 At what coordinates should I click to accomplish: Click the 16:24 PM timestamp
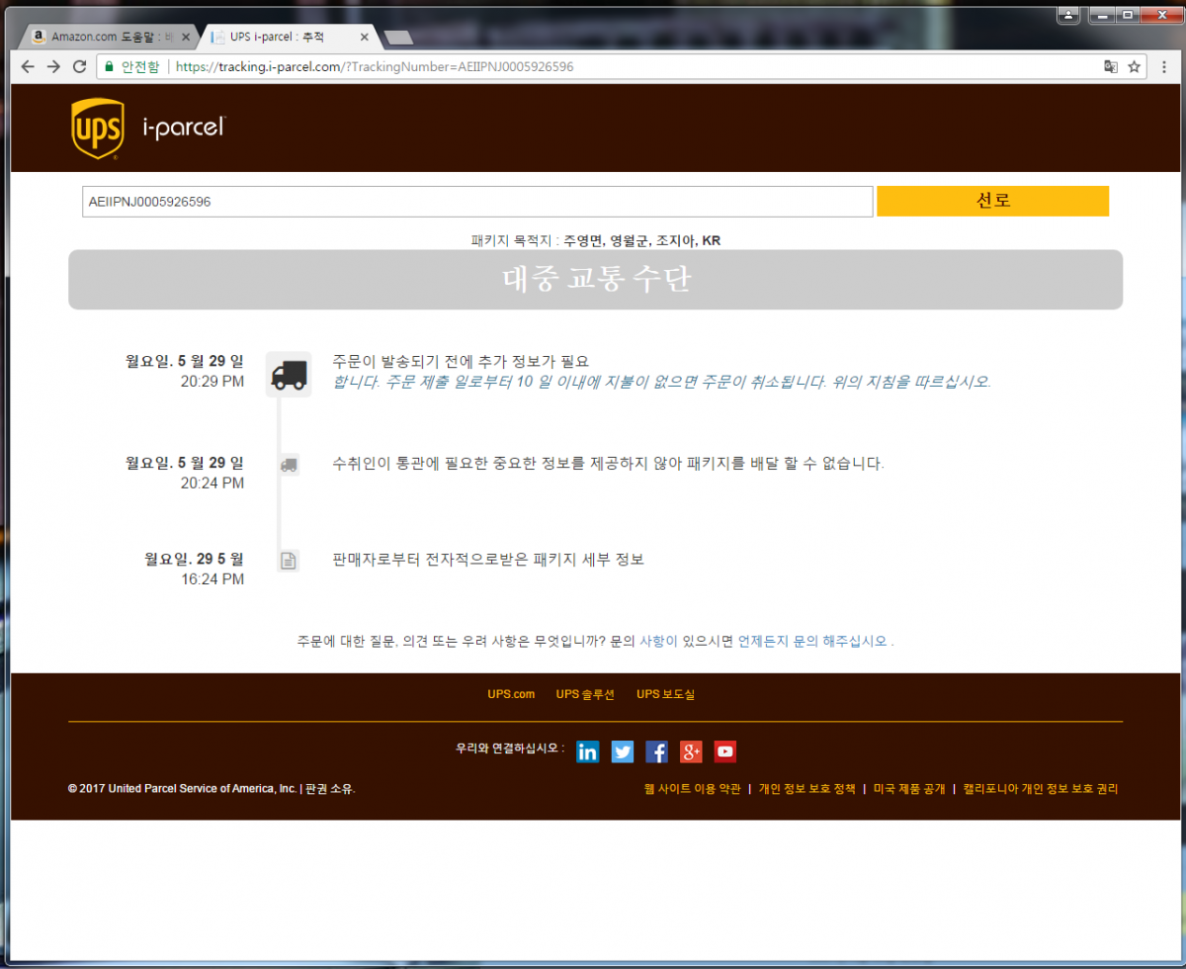tap(212, 579)
